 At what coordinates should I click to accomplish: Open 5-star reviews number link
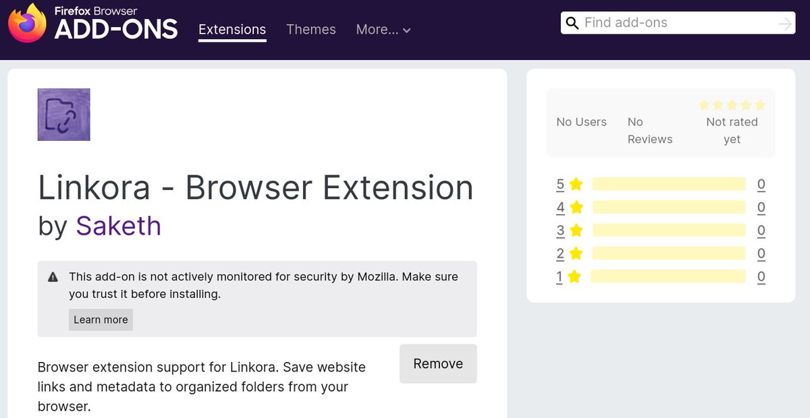pyautogui.click(x=560, y=184)
